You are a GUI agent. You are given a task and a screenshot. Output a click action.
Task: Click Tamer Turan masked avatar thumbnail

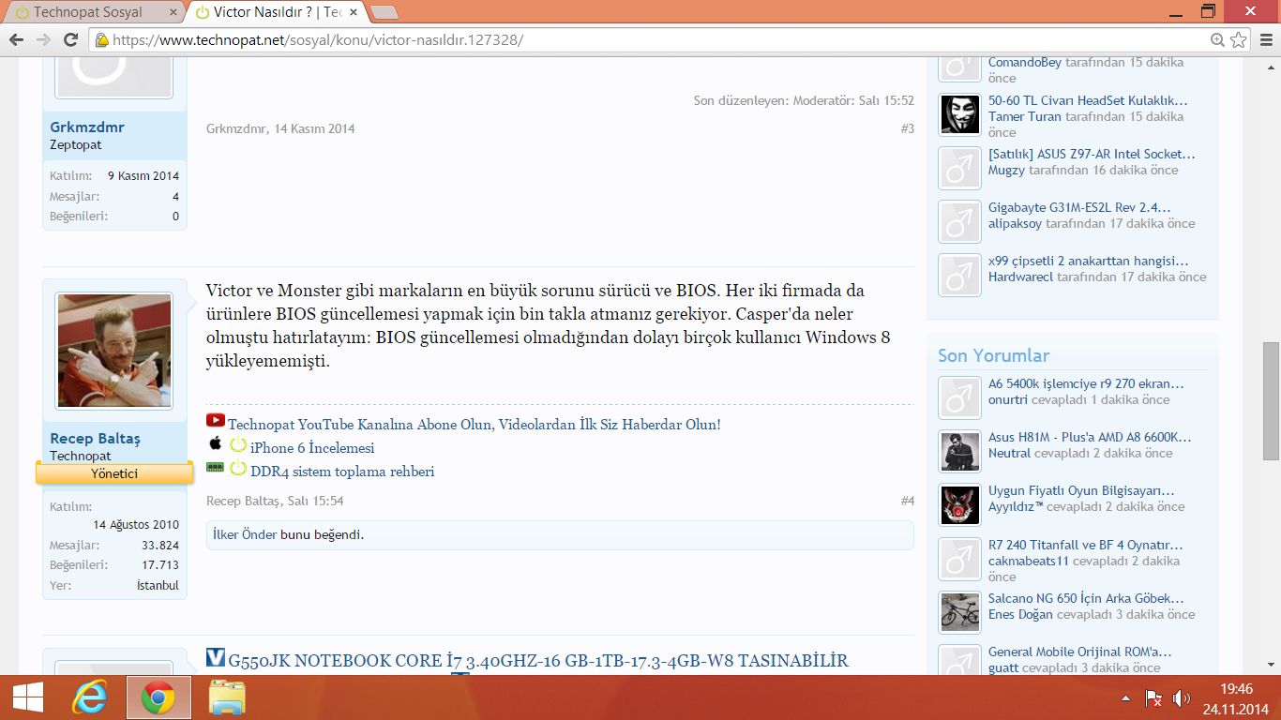point(959,115)
